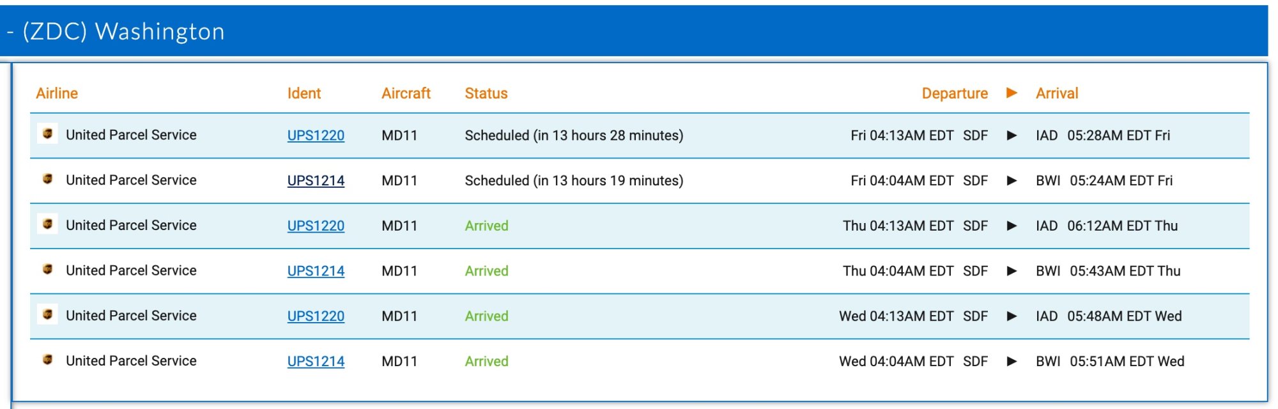
Task: Open Wednesday's arrived UPS1214 flight link
Action: [316, 362]
